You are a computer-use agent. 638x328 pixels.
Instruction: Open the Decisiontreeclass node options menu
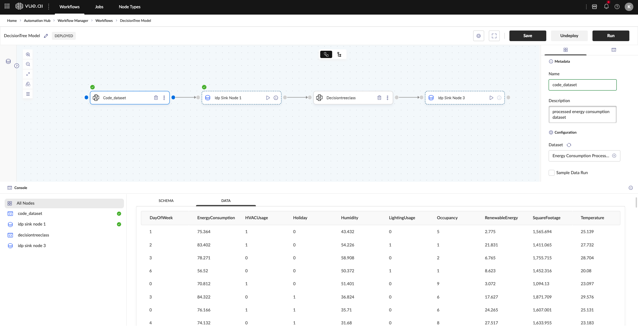click(387, 98)
